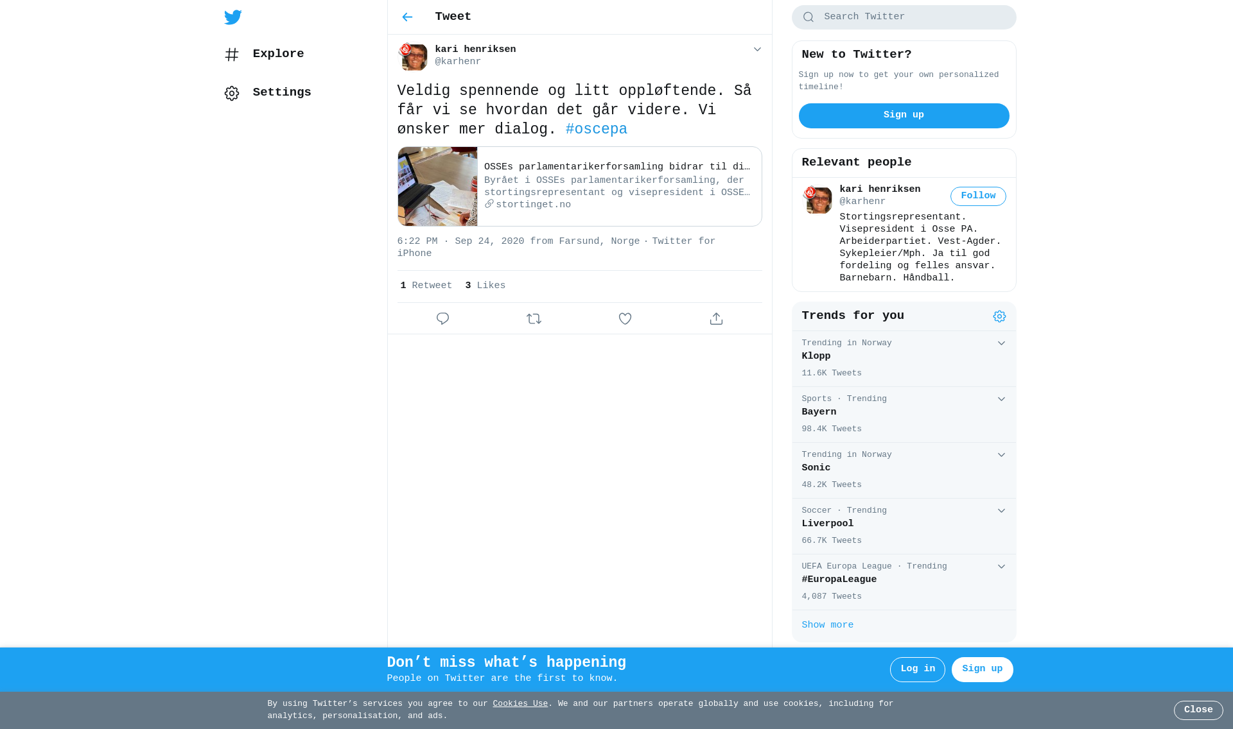This screenshot has width=1233, height=729.
Task: Open trends settings gear icon
Action: (x=999, y=316)
